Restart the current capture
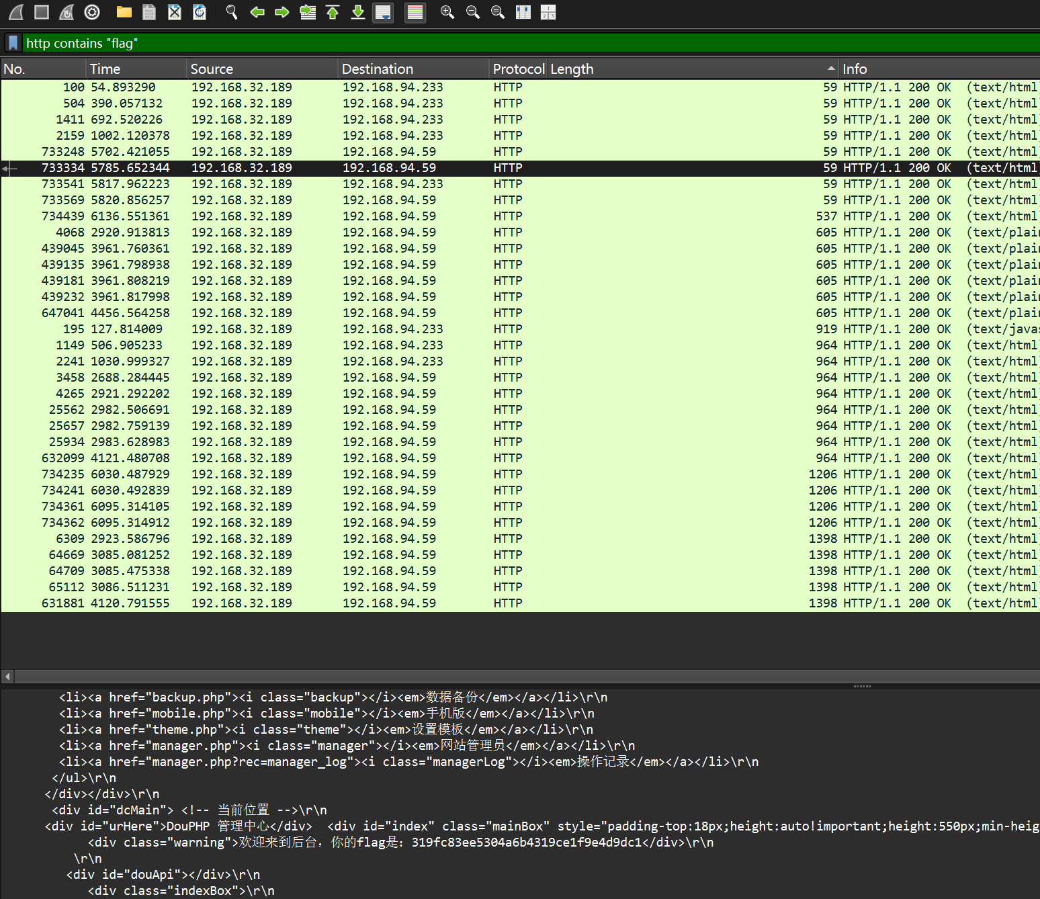 (67, 12)
